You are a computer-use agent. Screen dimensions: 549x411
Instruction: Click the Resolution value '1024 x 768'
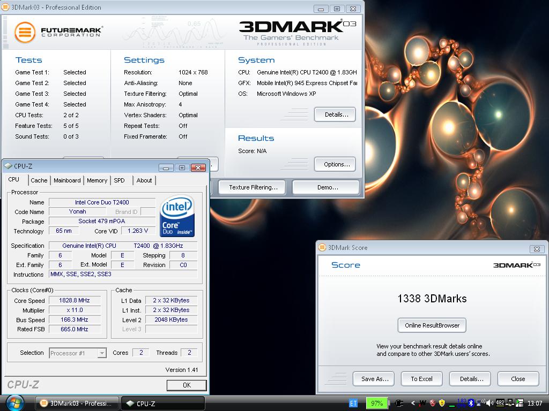click(x=193, y=72)
